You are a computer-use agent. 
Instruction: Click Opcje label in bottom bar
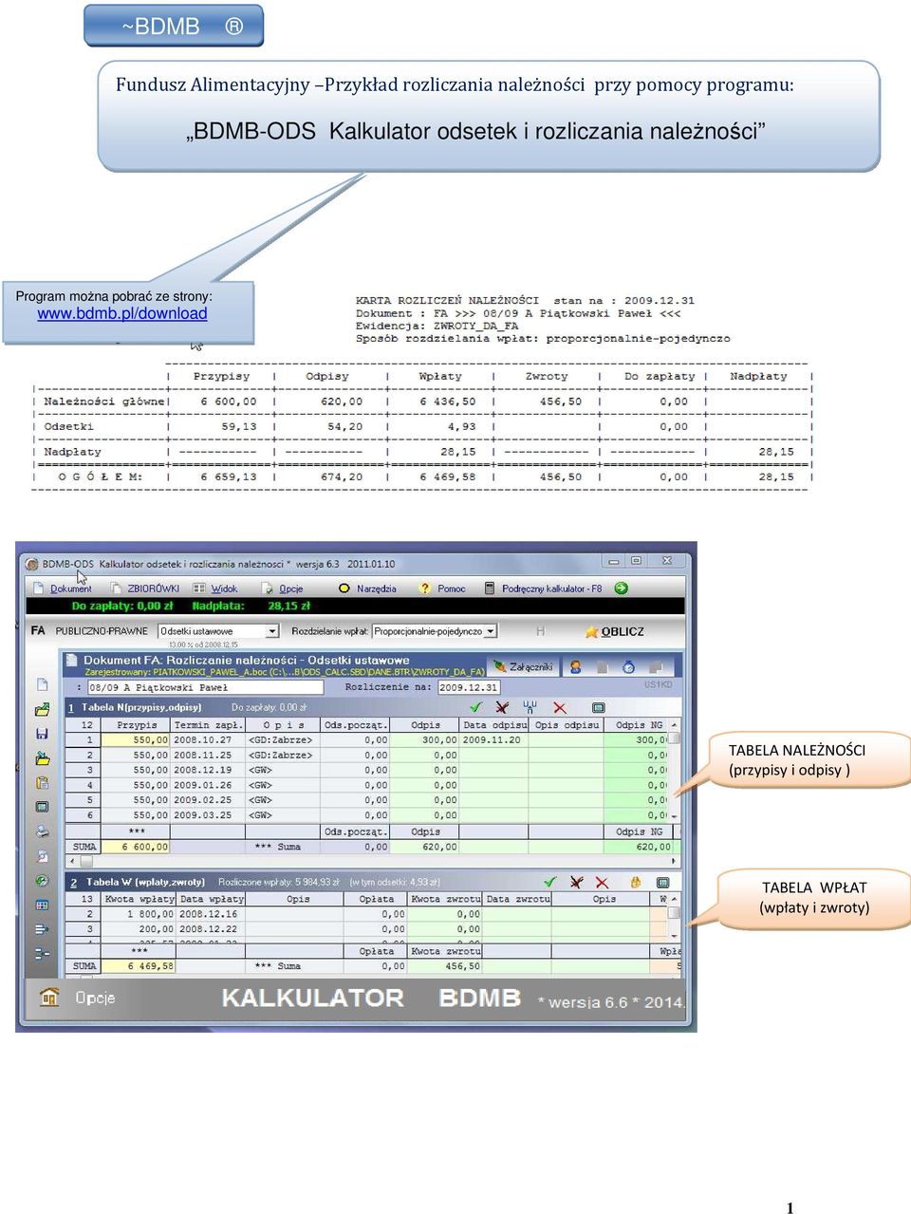coord(95,998)
